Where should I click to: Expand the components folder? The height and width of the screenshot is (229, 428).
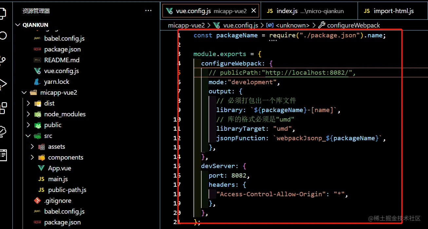point(32,157)
